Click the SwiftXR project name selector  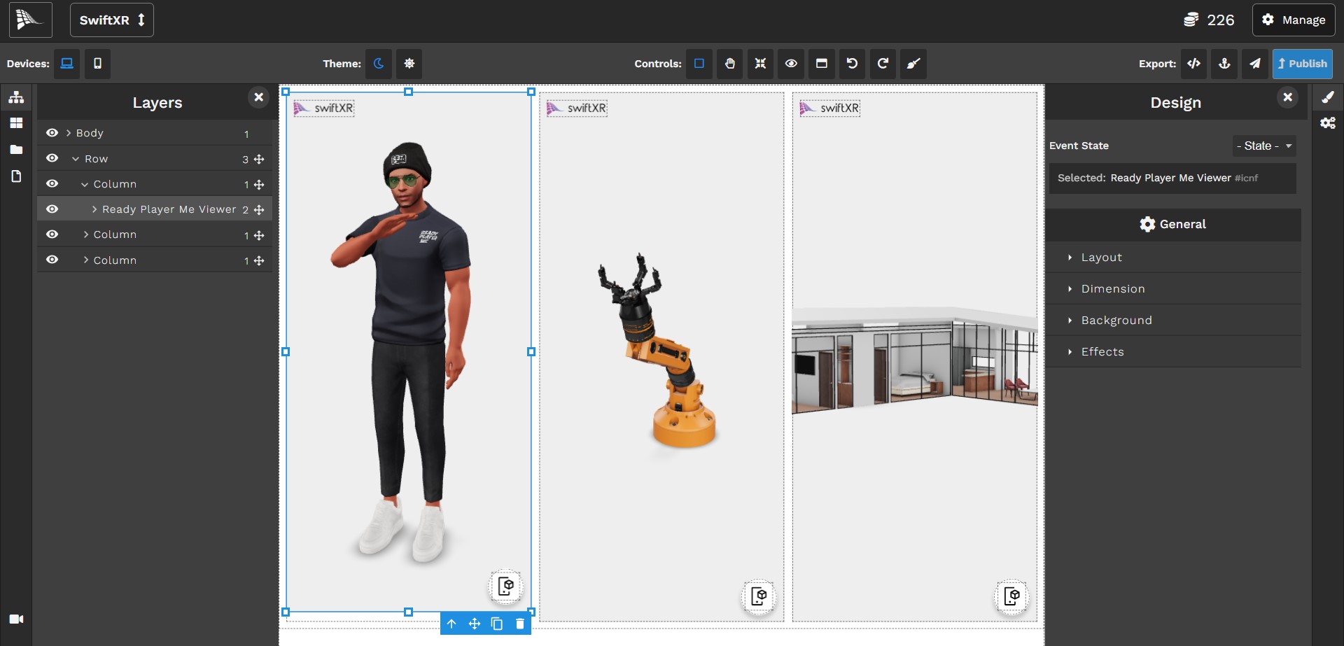(111, 20)
